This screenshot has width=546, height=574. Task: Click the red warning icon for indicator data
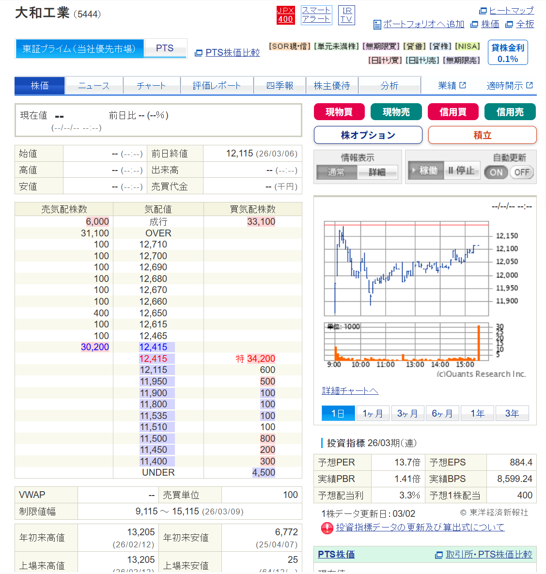point(327,527)
